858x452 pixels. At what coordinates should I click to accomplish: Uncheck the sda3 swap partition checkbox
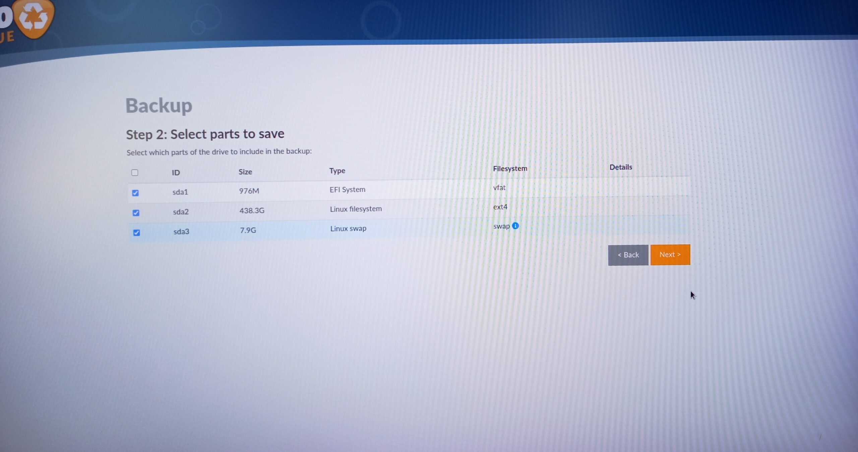point(136,233)
